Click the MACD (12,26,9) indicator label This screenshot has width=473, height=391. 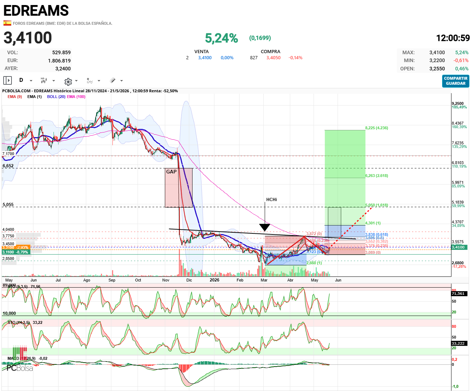point(22,358)
